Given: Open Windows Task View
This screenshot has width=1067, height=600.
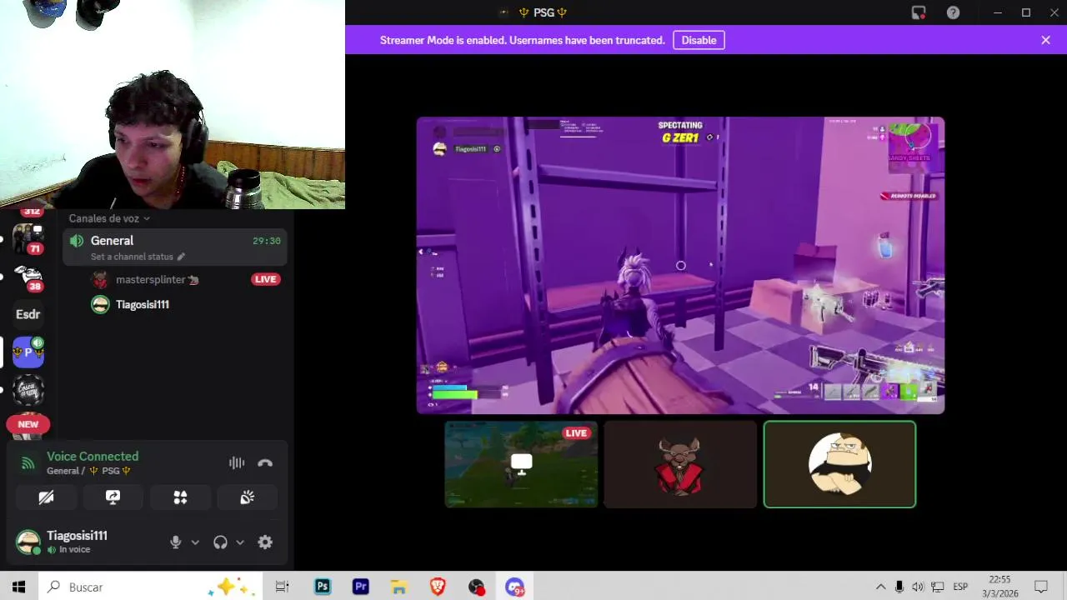Looking at the screenshot, I should (x=282, y=587).
